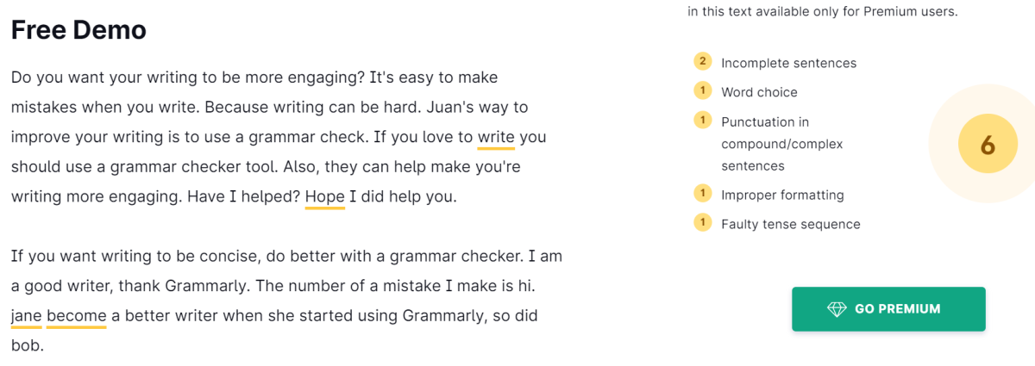Click the count badge next to Improper formatting
This screenshot has height=366, width=1035.
point(703,194)
